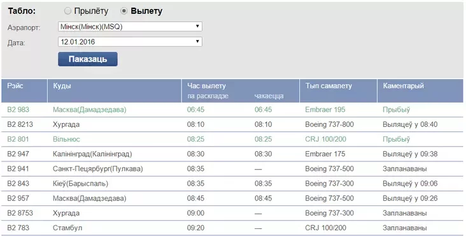The height and width of the screenshot is (236, 466).
Task: Click aircraft type Embraer 175
Action: tap(325, 154)
